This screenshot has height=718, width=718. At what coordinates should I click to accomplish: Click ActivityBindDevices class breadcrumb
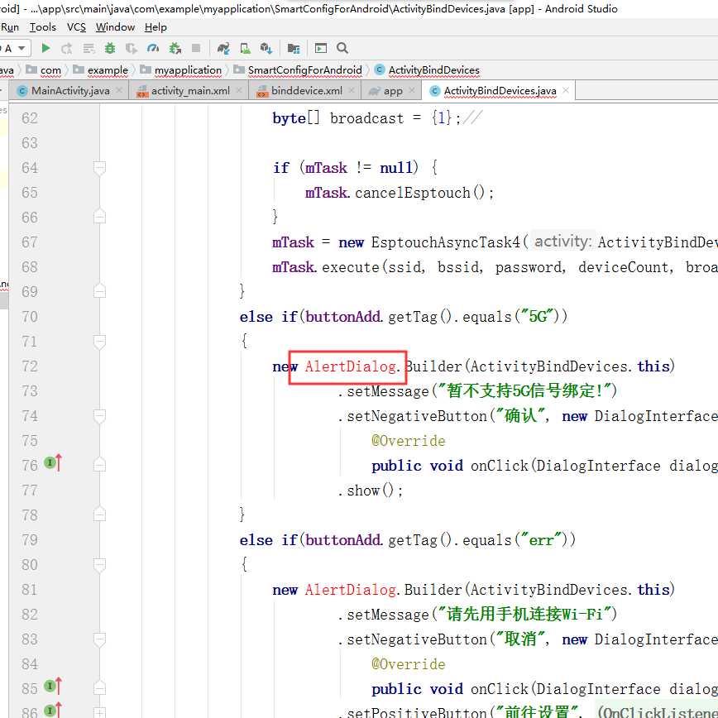427,70
